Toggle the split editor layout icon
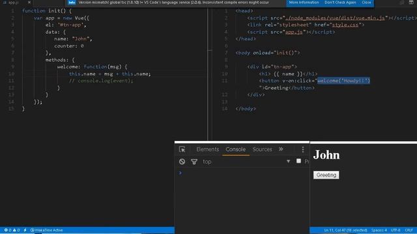417x234 pixels. pos(411,3)
